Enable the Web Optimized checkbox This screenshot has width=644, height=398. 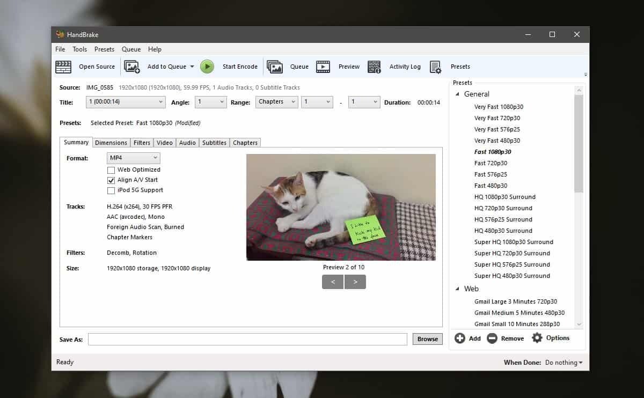tap(111, 170)
